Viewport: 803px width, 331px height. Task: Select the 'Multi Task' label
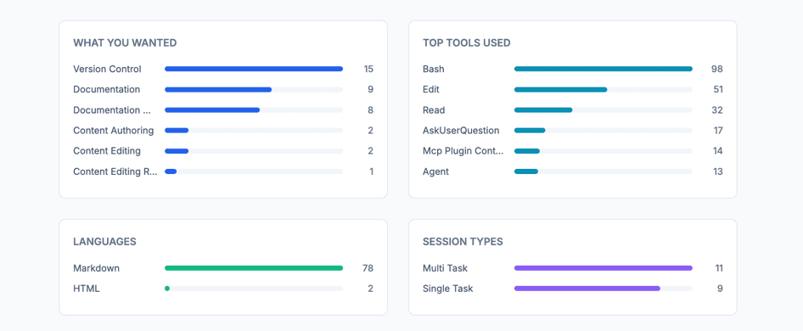[x=445, y=268]
